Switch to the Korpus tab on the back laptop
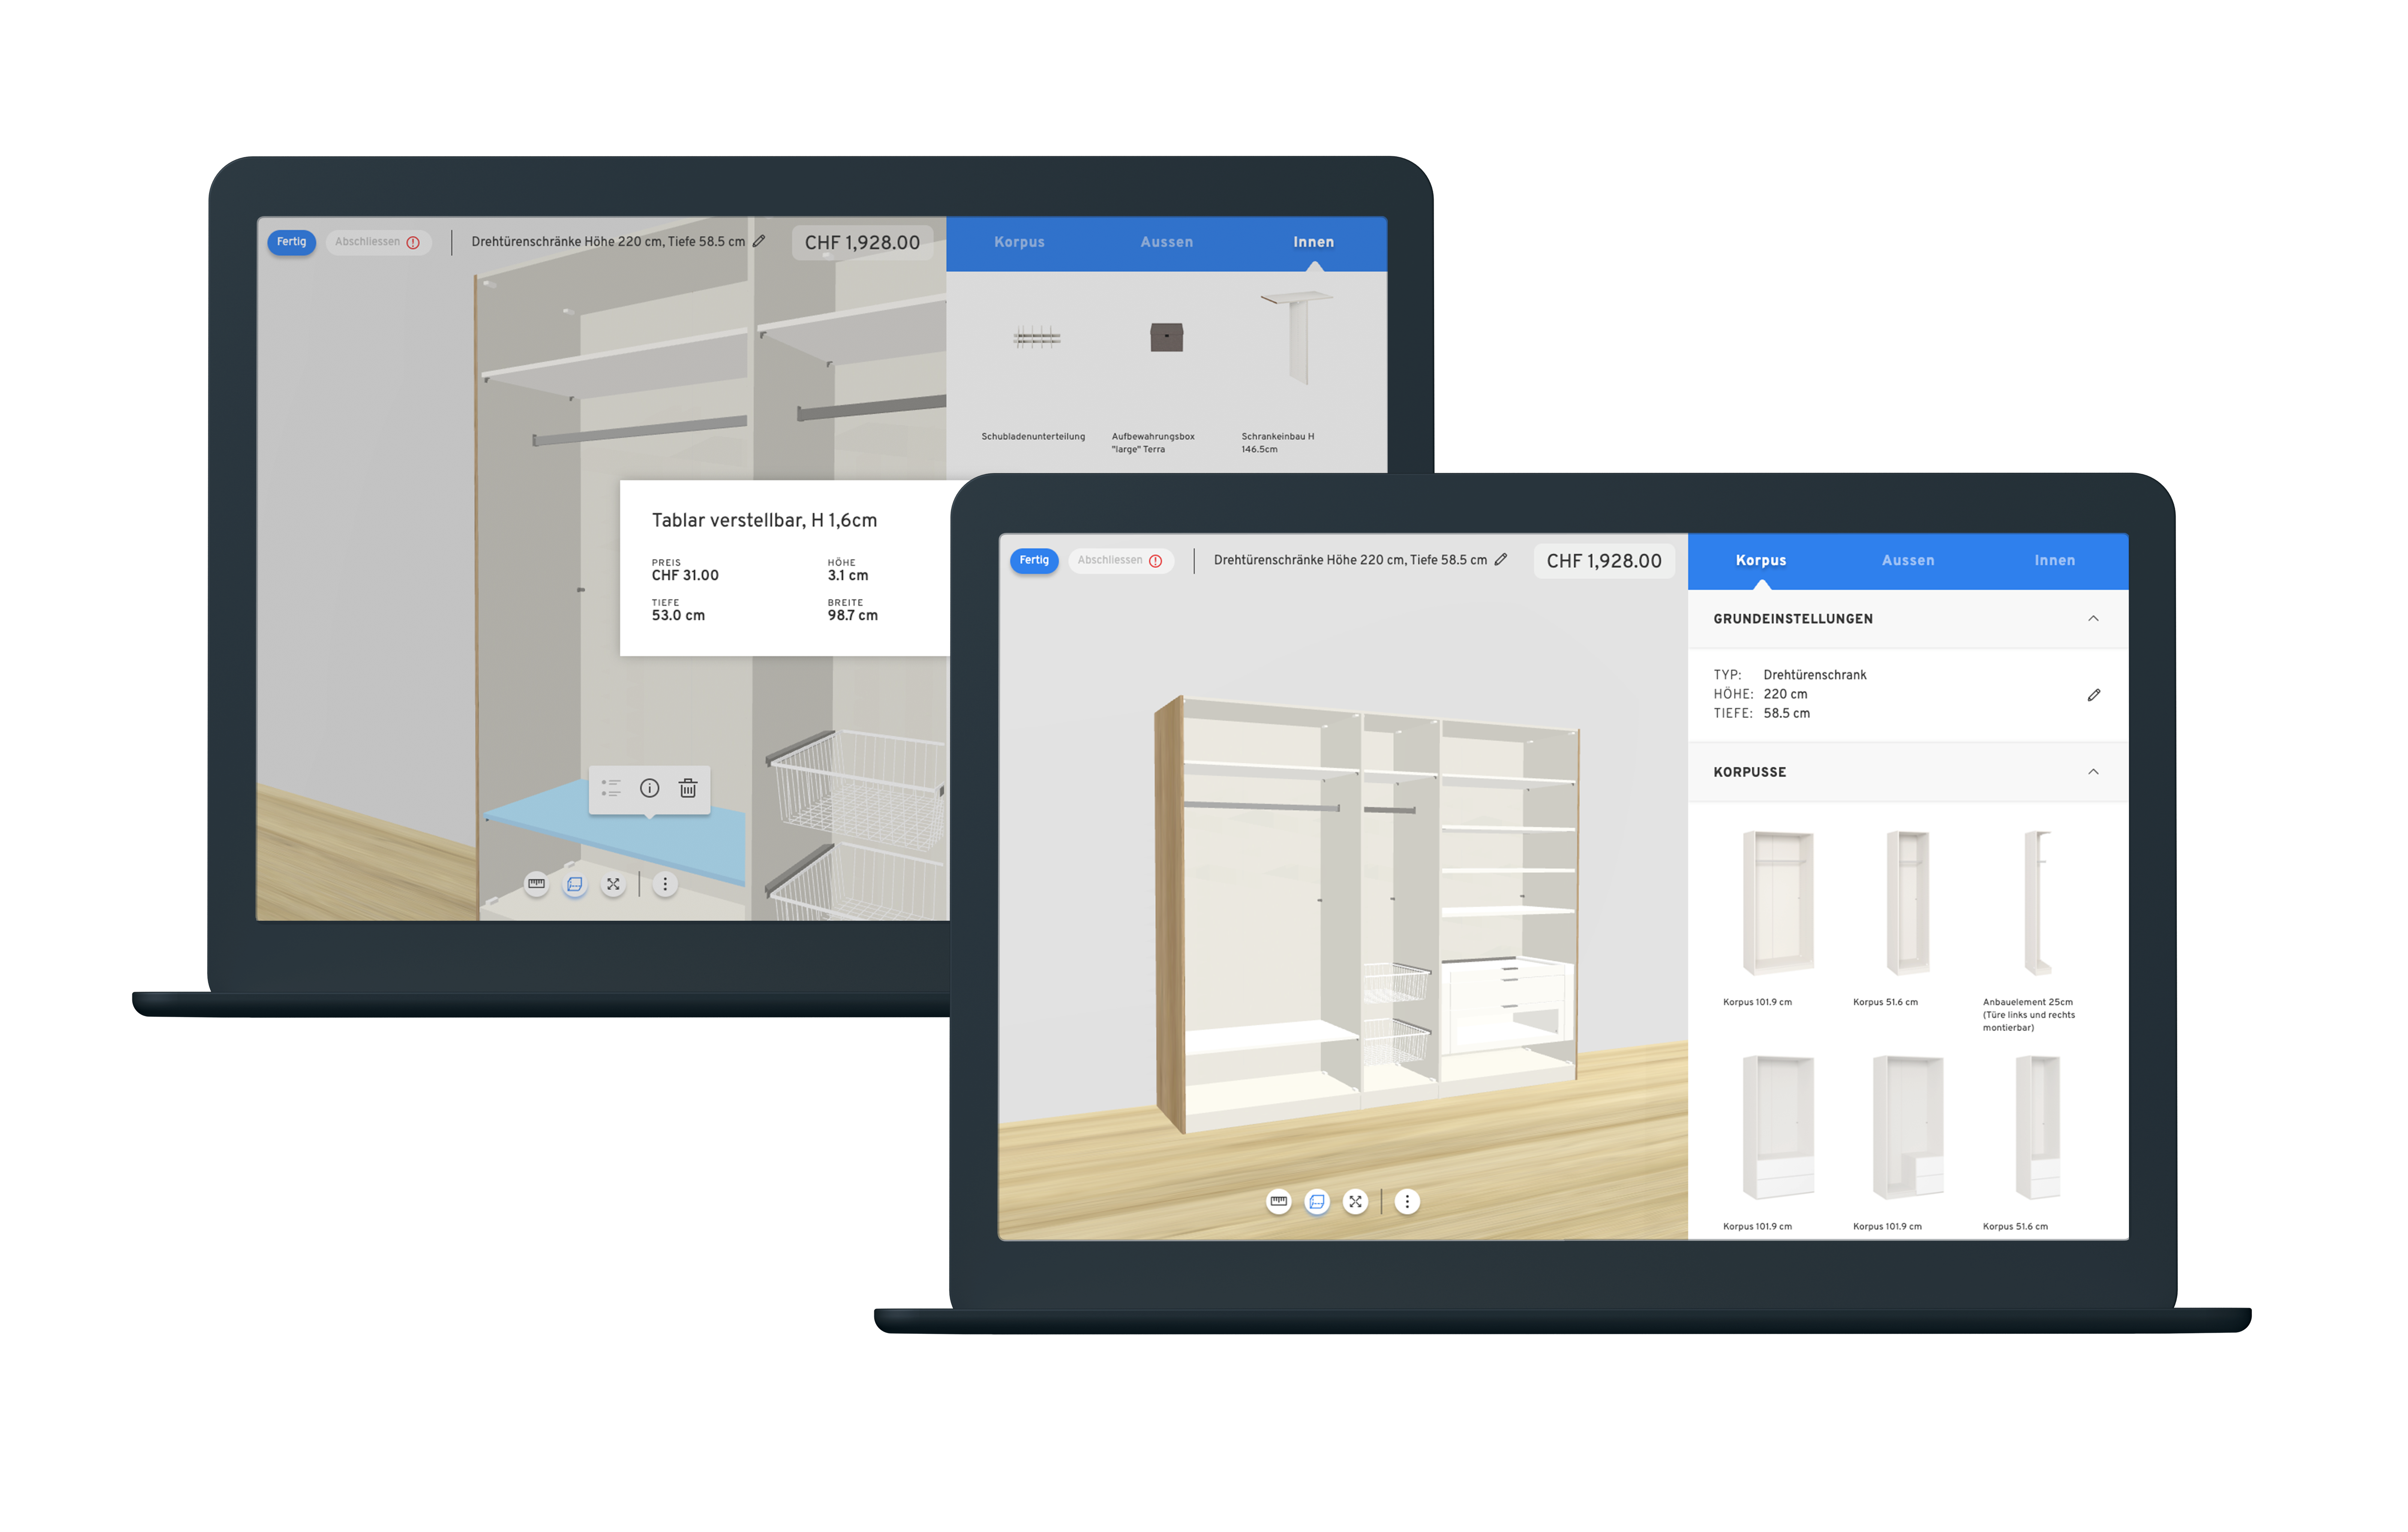Viewport: 2408px width, 1532px height. 1019,242
